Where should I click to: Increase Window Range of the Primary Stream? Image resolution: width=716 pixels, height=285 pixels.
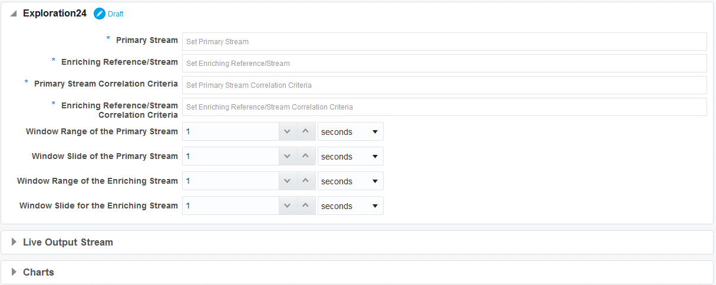pos(305,131)
